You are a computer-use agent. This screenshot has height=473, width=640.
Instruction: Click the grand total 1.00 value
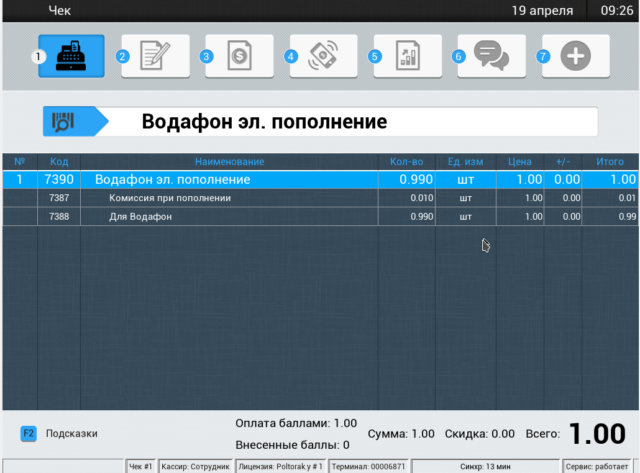597,433
